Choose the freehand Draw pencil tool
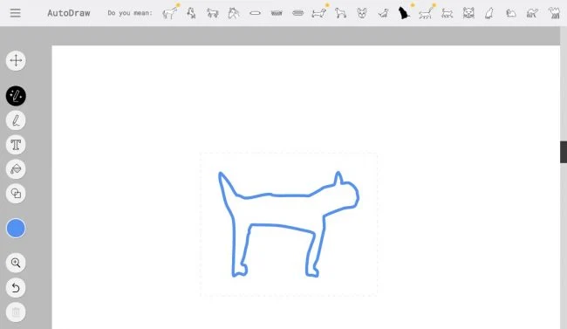 [x=16, y=120]
